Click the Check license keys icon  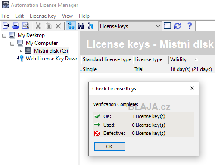(x=90, y=26)
